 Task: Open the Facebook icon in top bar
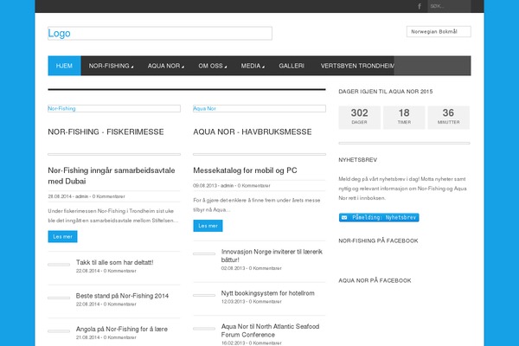coord(420,6)
